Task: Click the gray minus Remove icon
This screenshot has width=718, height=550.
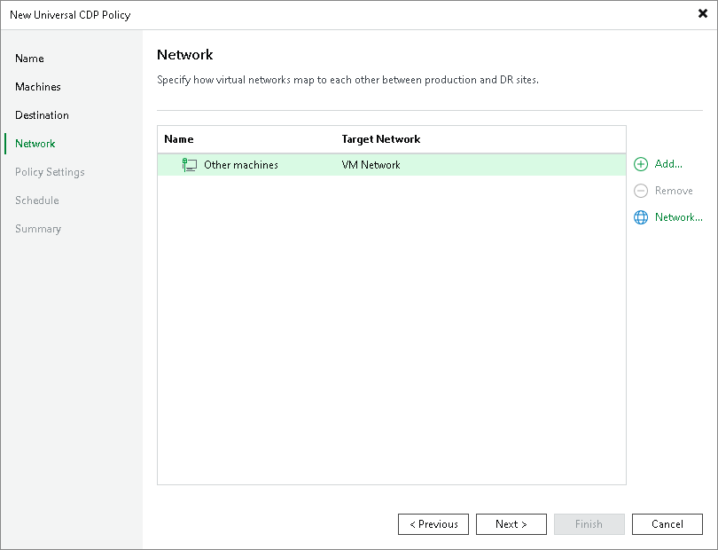Action: [640, 191]
